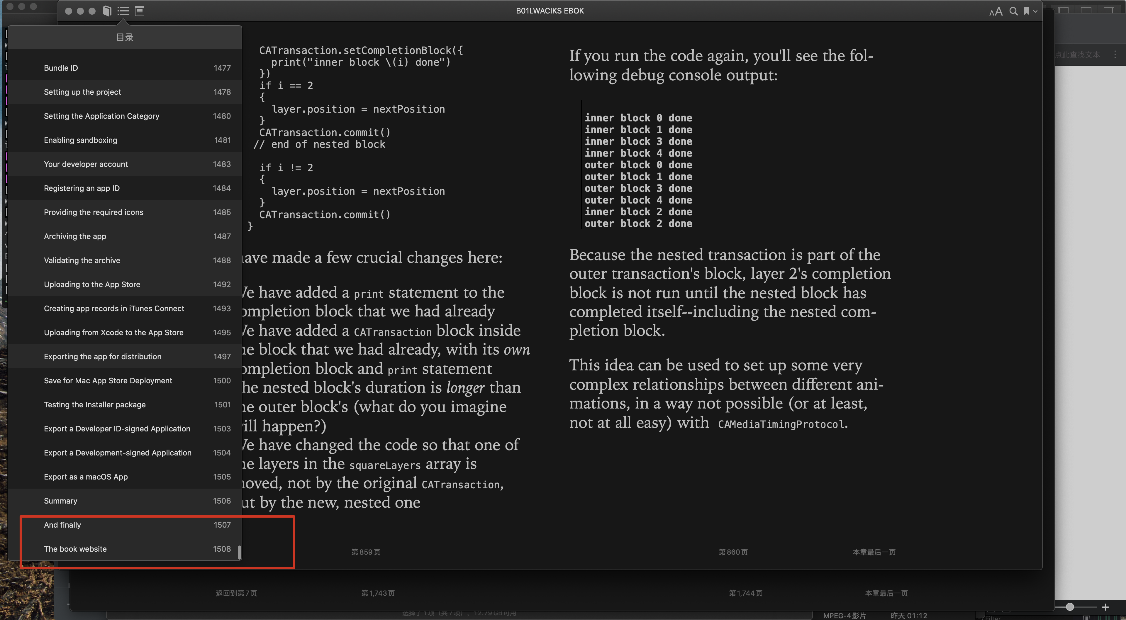The image size is (1126, 620).
Task: Toggle the table of contents list icon
Action: pos(123,11)
